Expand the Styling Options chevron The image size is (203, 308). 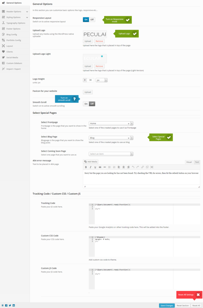pos(27,17)
